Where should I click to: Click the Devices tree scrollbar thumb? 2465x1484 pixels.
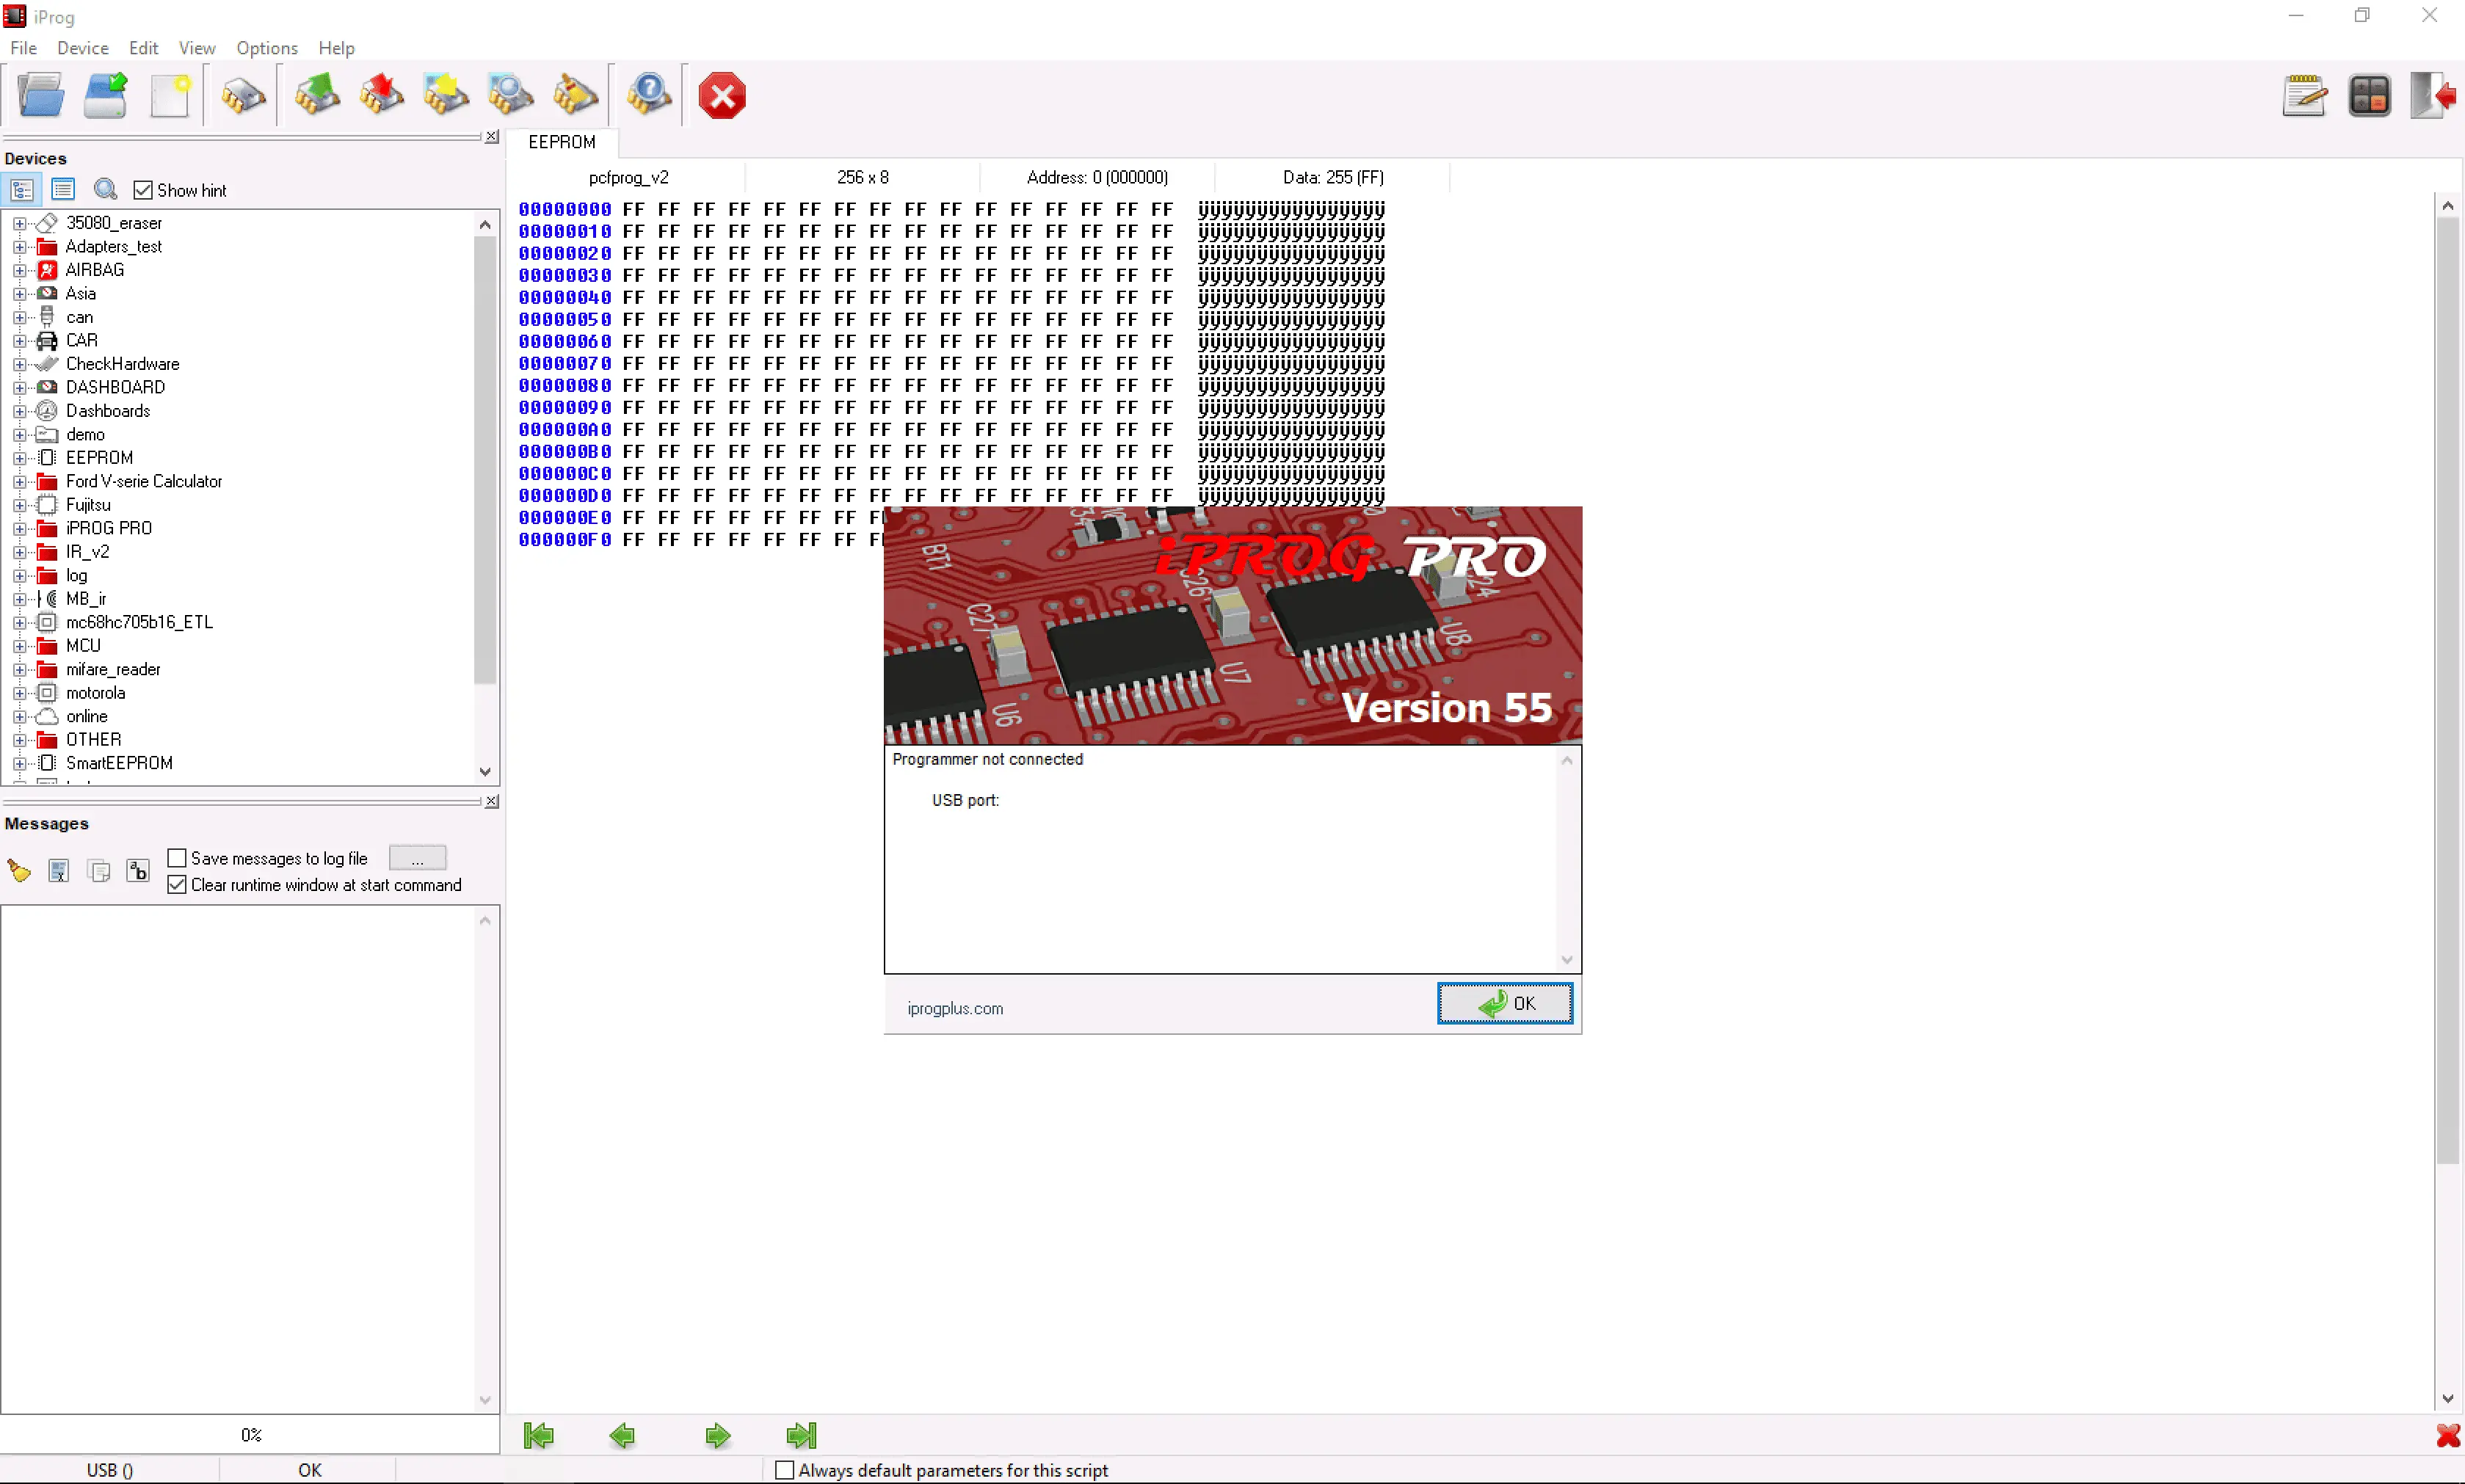(485, 460)
